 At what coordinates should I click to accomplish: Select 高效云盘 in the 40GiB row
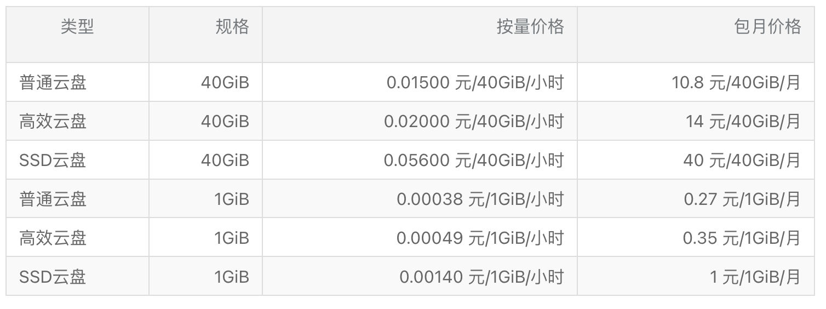53,122
